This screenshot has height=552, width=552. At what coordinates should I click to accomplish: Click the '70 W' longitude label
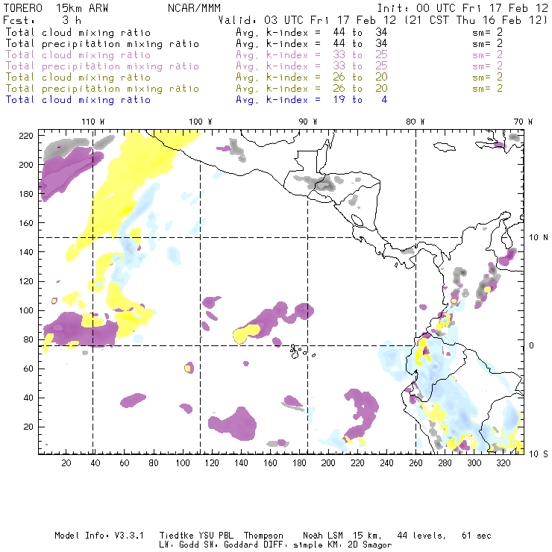tap(523, 122)
